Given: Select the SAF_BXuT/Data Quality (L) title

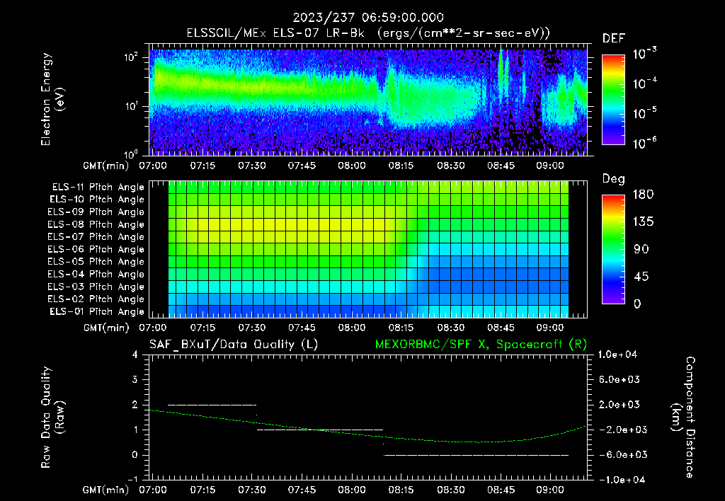Looking at the screenshot, I should point(234,345).
